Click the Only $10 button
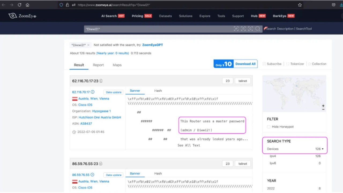Screen dimensions: 343x193 click(224, 64)
